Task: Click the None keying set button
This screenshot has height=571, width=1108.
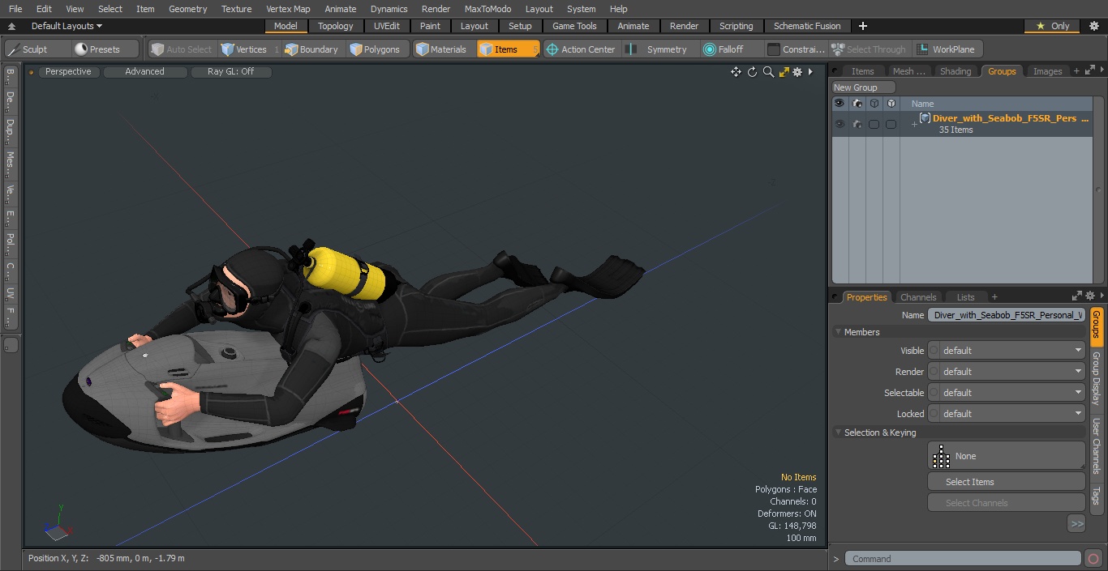Action: pyautogui.click(x=1006, y=456)
